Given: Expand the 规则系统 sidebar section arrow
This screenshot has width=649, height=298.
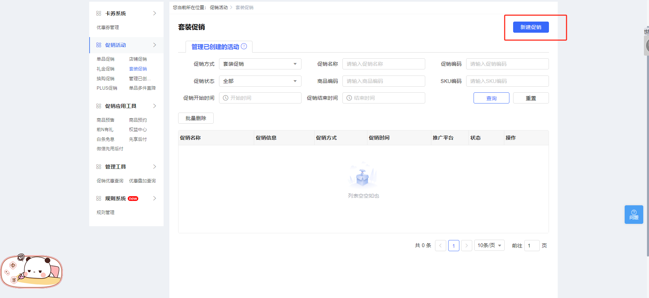Looking at the screenshot, I should point(154,199).
